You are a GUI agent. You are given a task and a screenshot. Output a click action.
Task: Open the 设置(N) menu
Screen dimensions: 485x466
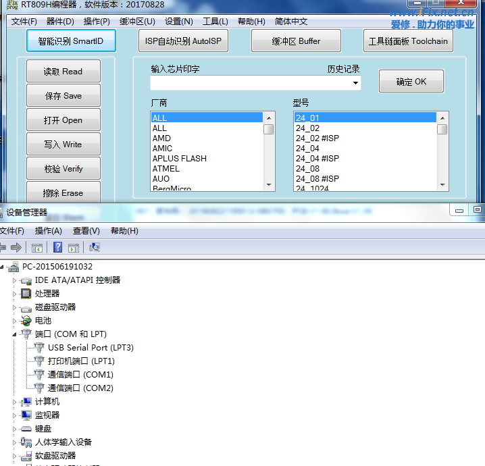pos(179,22)
